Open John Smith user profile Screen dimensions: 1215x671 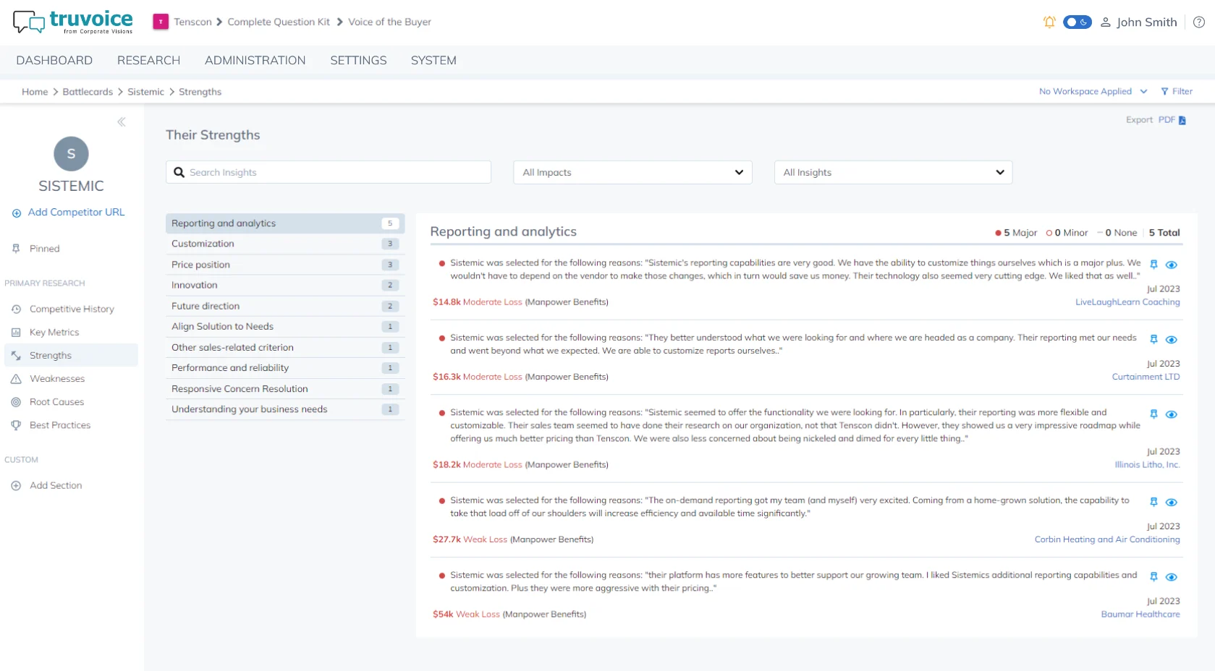point(1139,22)
